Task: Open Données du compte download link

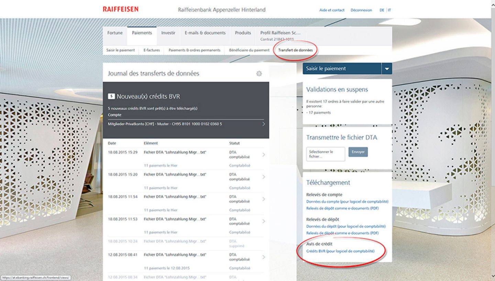Action: 347,202
